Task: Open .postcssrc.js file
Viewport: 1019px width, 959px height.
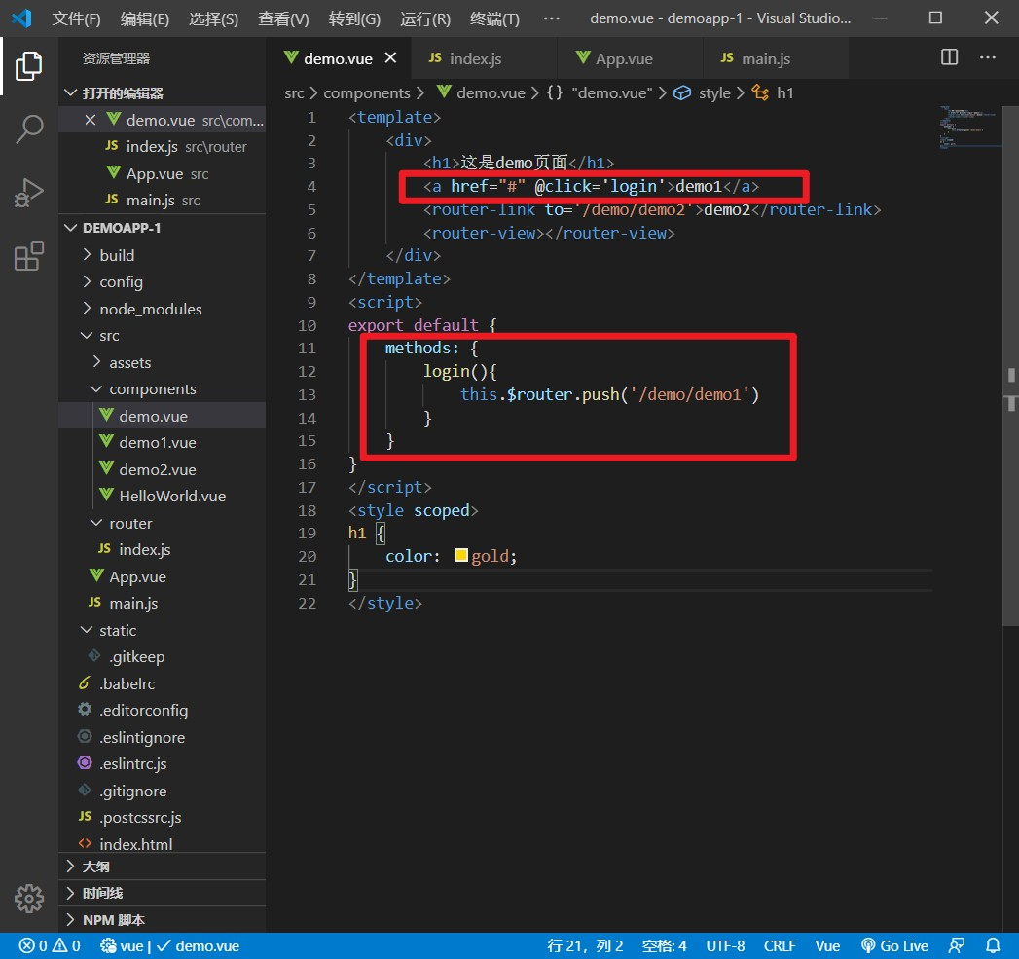Action: 163,817
